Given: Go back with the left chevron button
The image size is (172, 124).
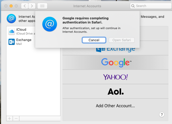Looking at the screenshot, I should (25, 6).
